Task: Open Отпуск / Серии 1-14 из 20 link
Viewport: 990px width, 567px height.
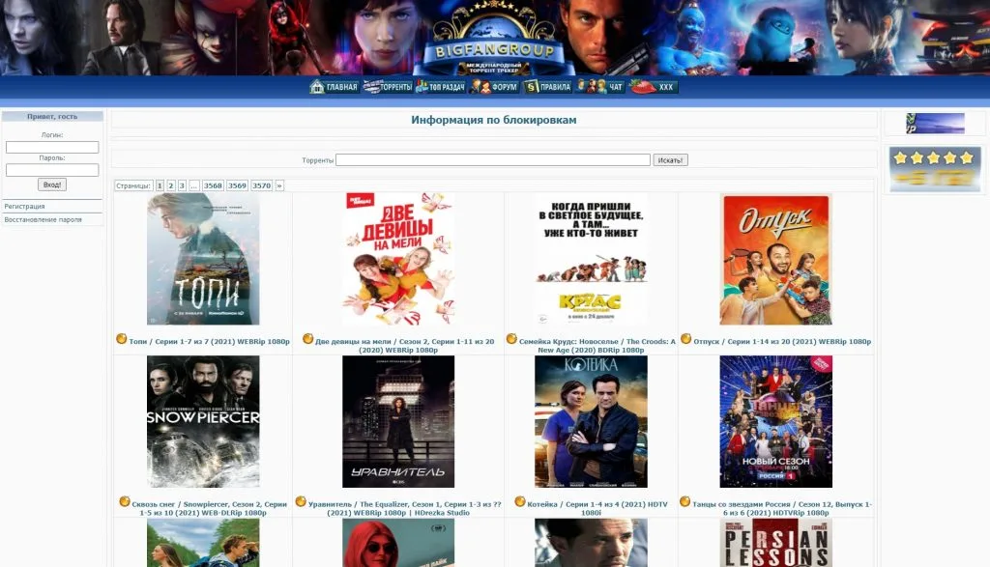Action: [x=782, y=342]
